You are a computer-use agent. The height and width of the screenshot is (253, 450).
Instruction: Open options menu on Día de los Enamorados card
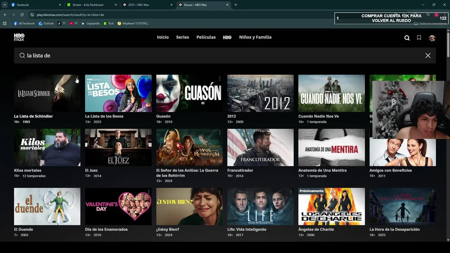(x=149, y=192)
